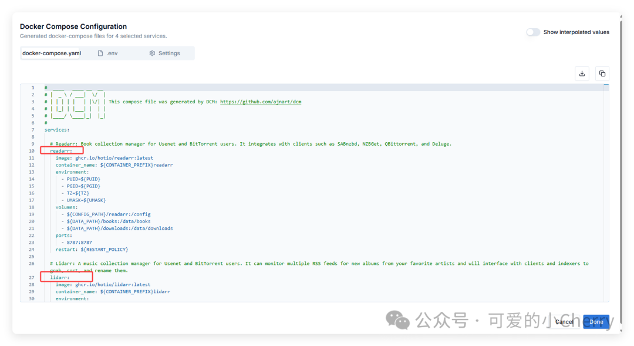This screenshot has height=346, width=634.
Task: Click container_name line ending in lidarr
Action: 113,291
